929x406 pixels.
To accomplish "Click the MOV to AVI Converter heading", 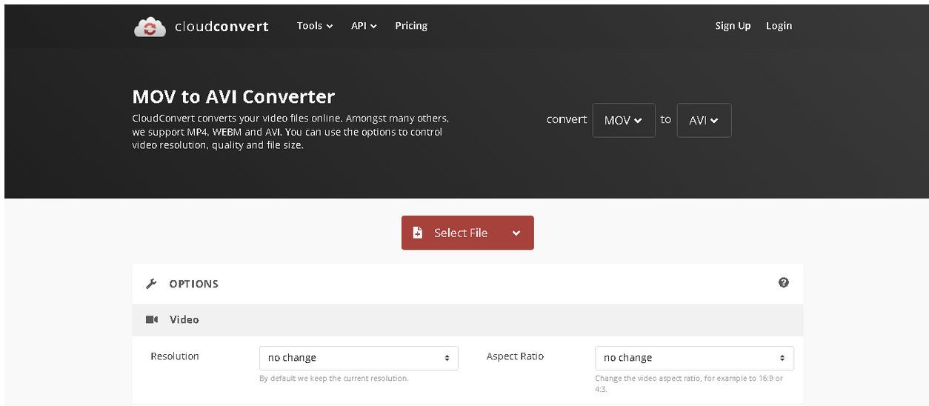I will [x=233, y=96].
